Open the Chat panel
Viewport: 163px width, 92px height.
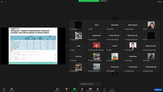point(66,89)
